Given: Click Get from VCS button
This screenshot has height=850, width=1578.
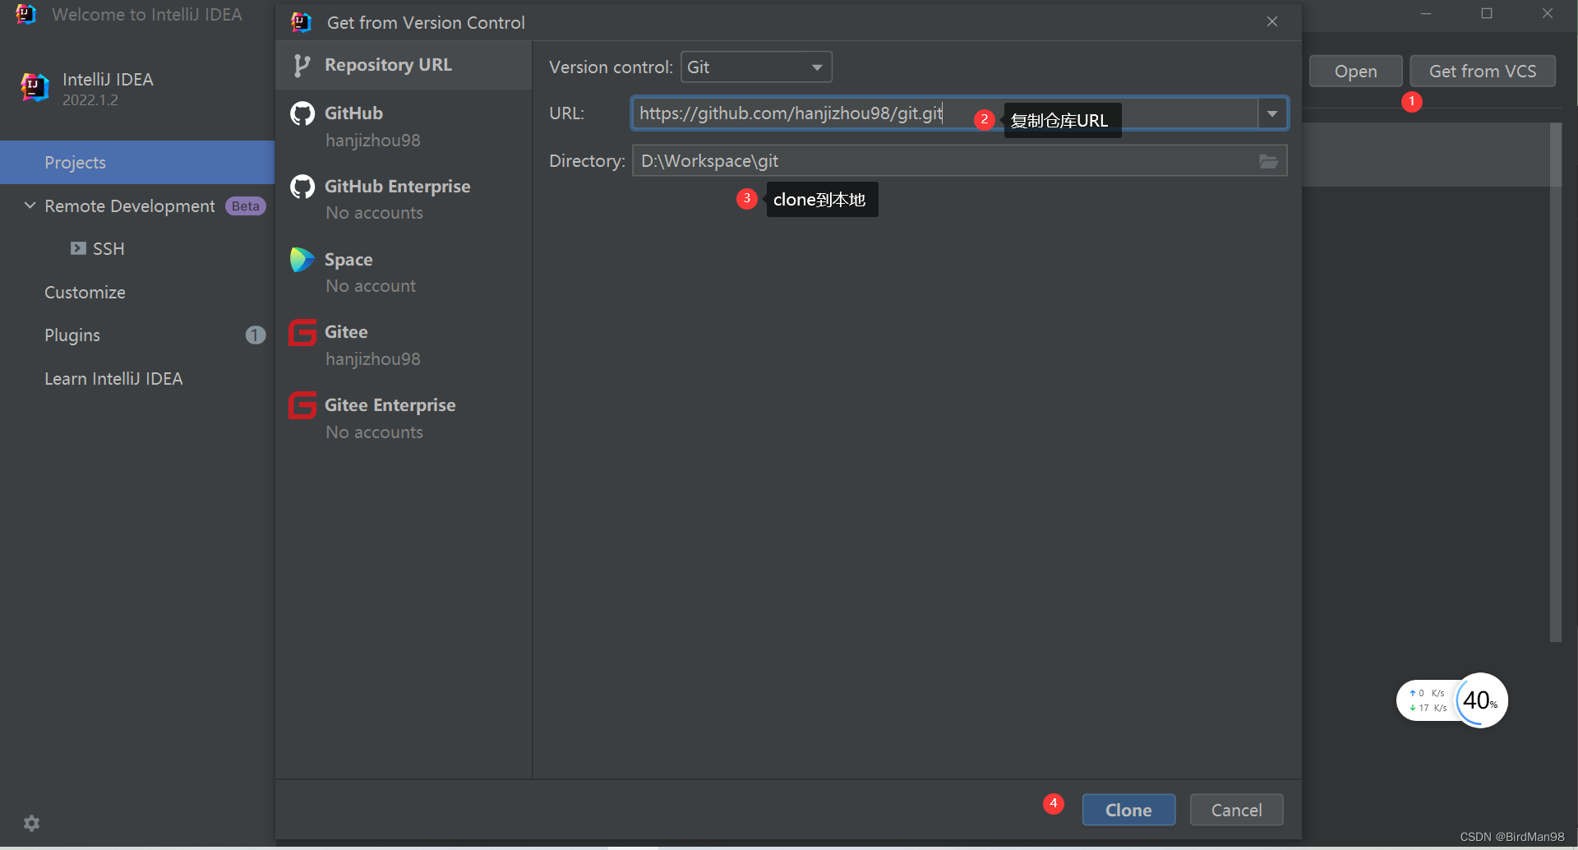Looking at the screenshot, I should click(x=1482, y=72).
